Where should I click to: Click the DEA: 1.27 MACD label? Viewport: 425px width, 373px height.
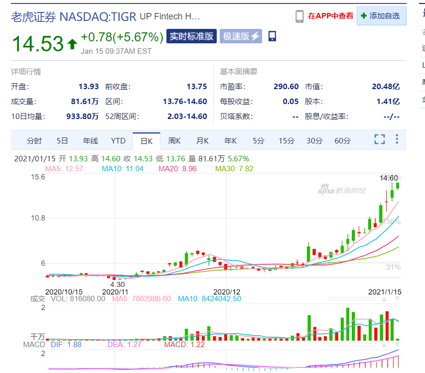pos(125,345)
